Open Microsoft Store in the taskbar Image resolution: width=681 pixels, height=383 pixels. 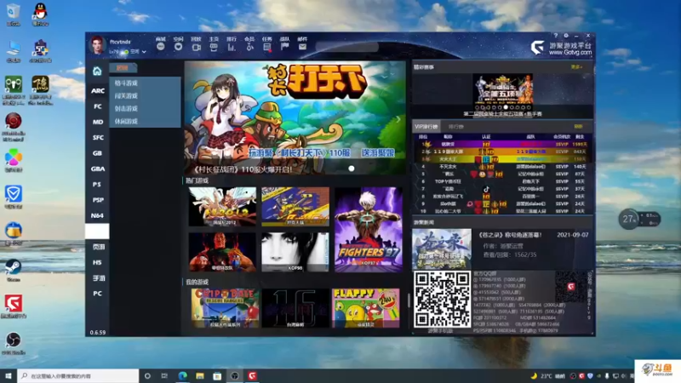[217, 375]
